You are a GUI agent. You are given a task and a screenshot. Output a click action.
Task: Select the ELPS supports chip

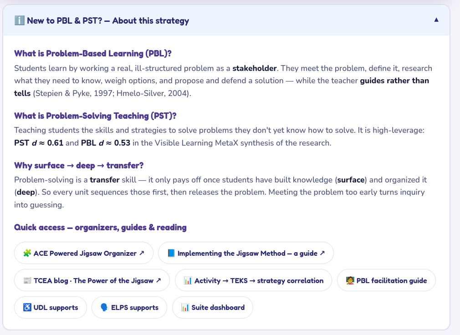[x=129, y=307]
